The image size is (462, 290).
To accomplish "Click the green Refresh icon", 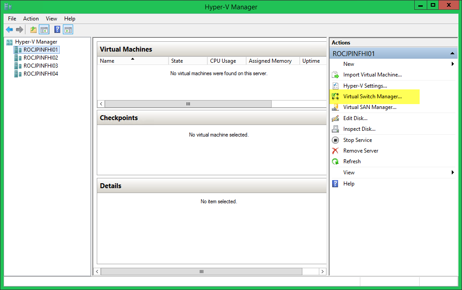I will pos(335,161).
